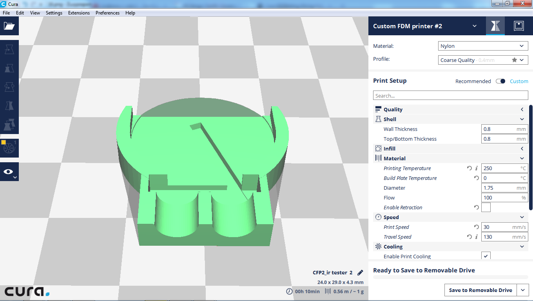Reset Printing Temperature to default

click(x=470, y=168)
